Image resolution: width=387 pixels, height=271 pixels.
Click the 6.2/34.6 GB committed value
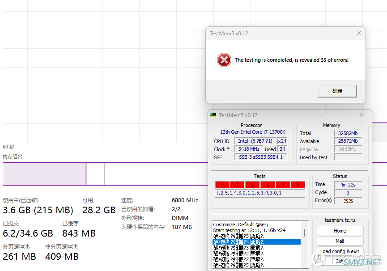click(28, 233)
